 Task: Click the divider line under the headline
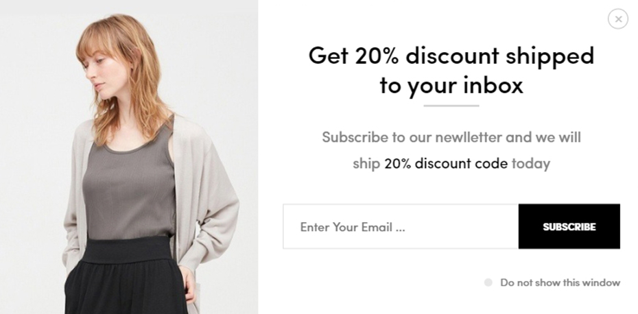tap(451, 106)
